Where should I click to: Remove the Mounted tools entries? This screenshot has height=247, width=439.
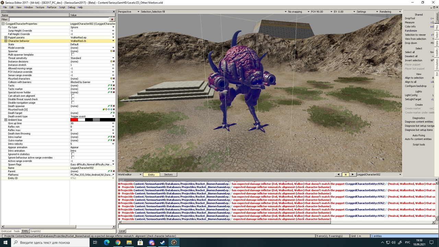[x=114, y=109]
